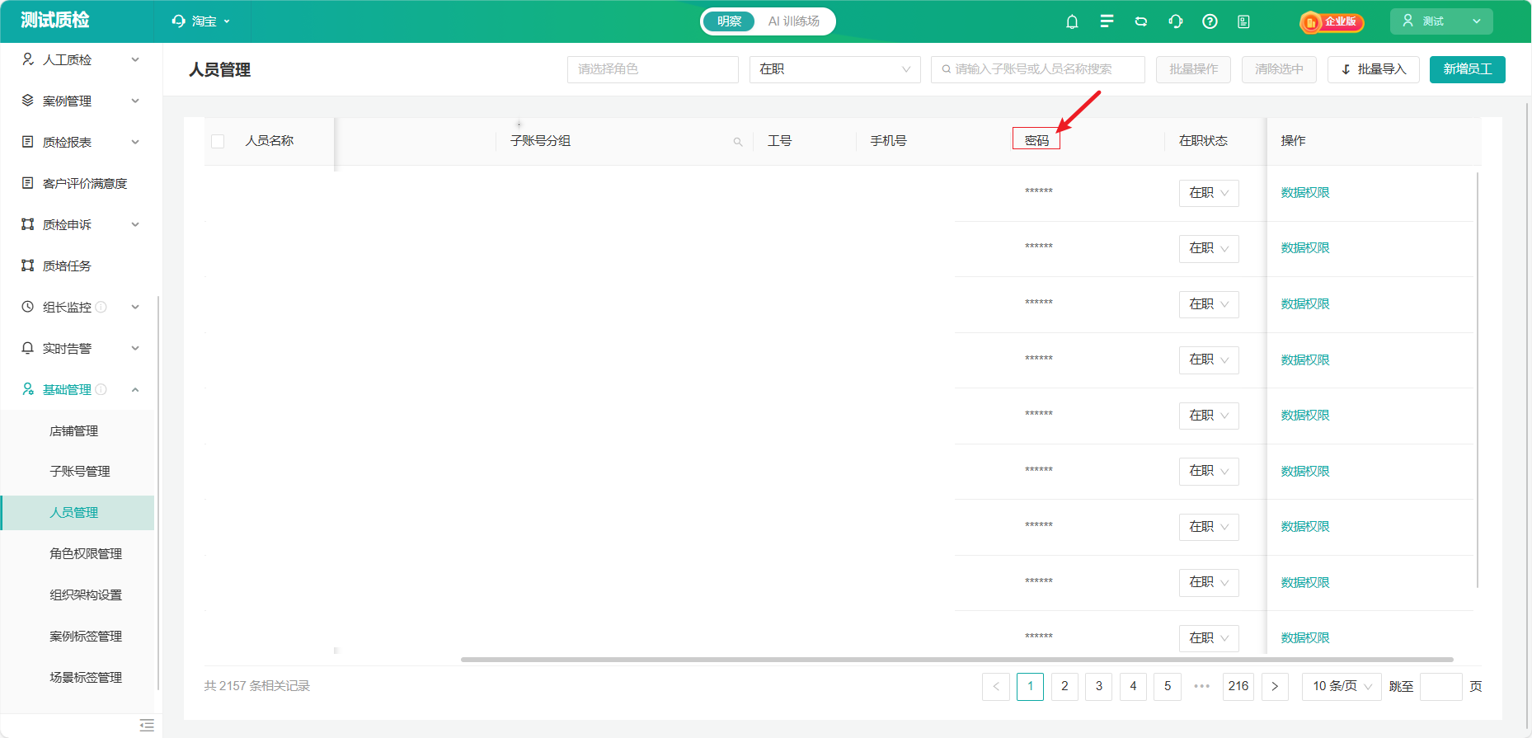Click the 企业版 enterprise badge

1332,21
